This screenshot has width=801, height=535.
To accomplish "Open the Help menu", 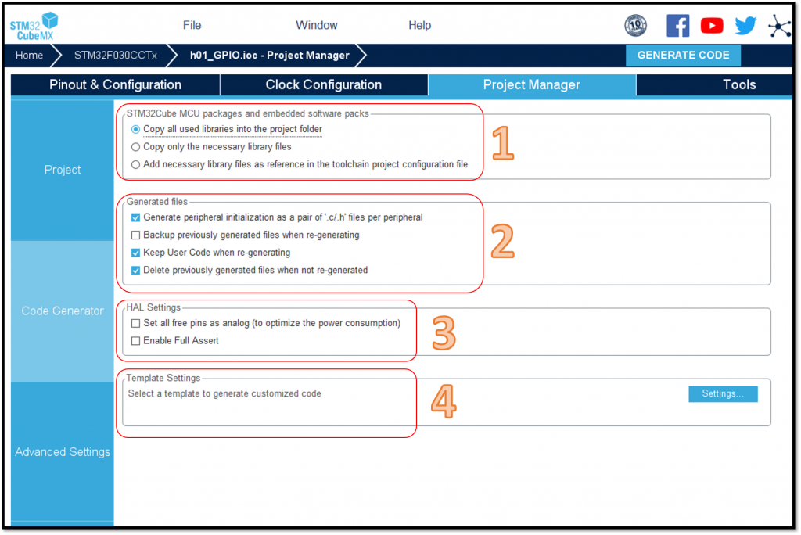I will [x=419, y=25].
